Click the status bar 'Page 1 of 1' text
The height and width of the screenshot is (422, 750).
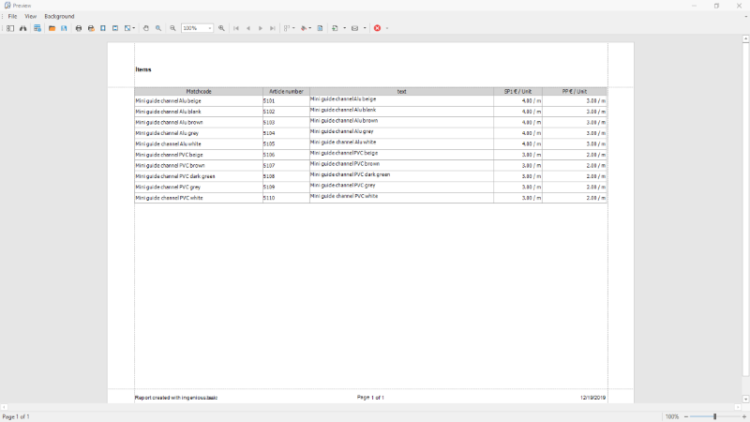pos(16,416)
